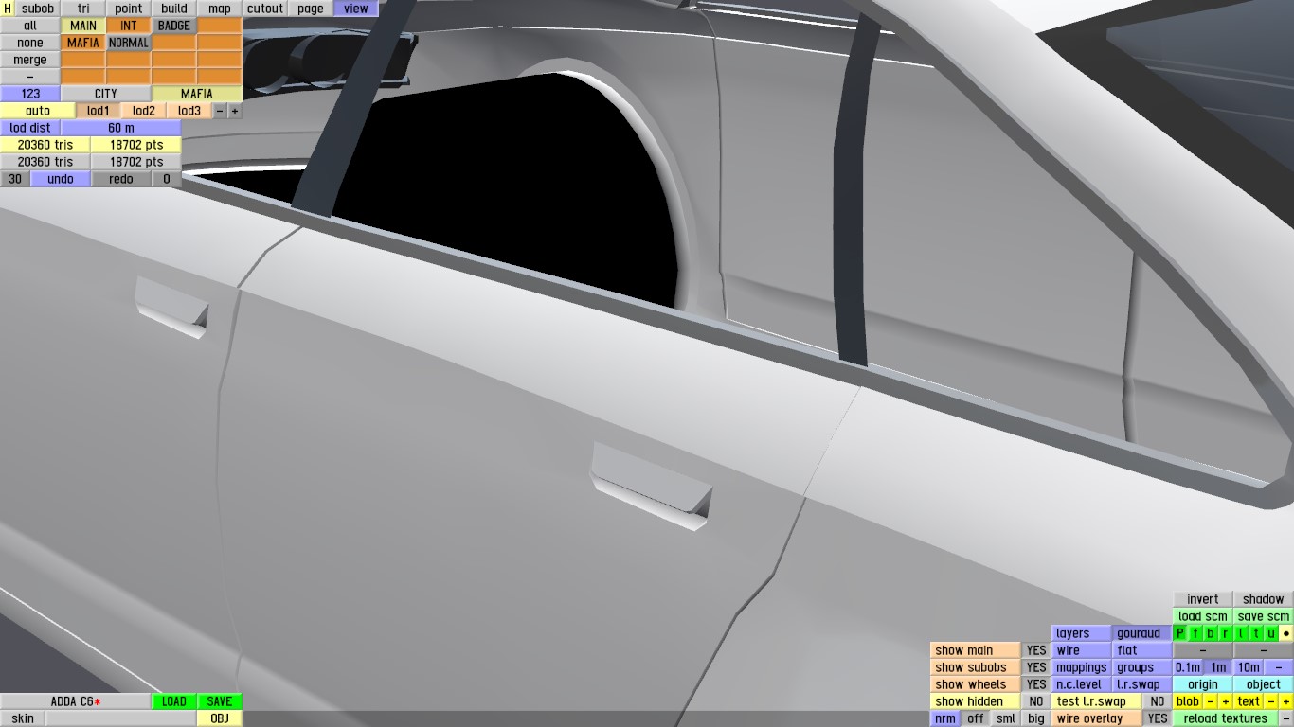1294x727 pixels.
Task: Toggle the shadow option
Action: click(x=1264, y=599)
